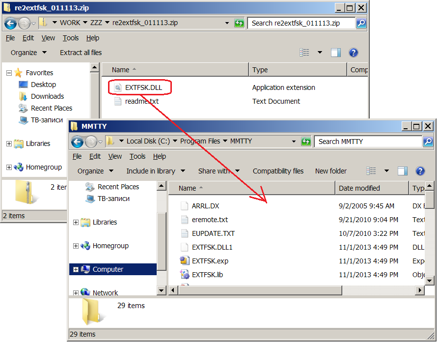Click New folder in the MMTTY toolbar
Image resolution: width=438 pixels, height=343 pixels.
331,171
